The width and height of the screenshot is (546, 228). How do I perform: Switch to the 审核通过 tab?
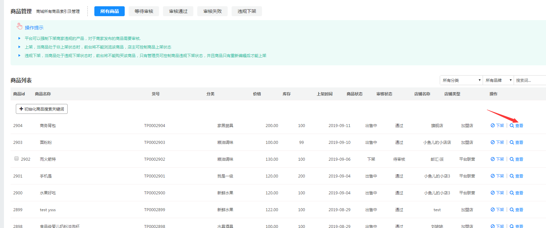click(178, 11)
